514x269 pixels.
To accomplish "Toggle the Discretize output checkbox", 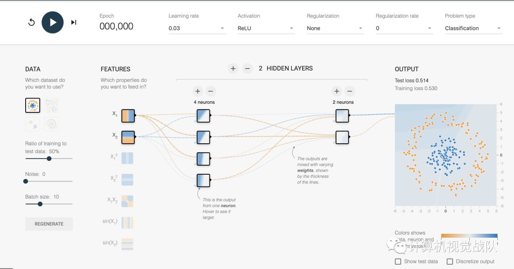I will pyautogui.click(x=450, y=261).
